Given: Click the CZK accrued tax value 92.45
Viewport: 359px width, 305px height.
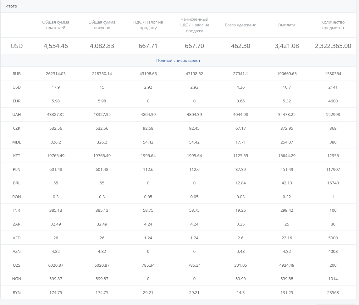Looking at the screenshot, I should 194,128.
